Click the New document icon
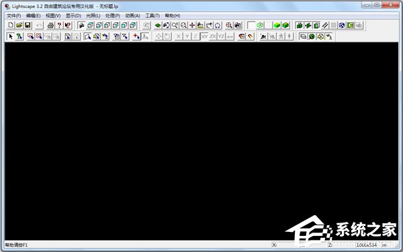The image size is (403, 252). pos(11,25)
